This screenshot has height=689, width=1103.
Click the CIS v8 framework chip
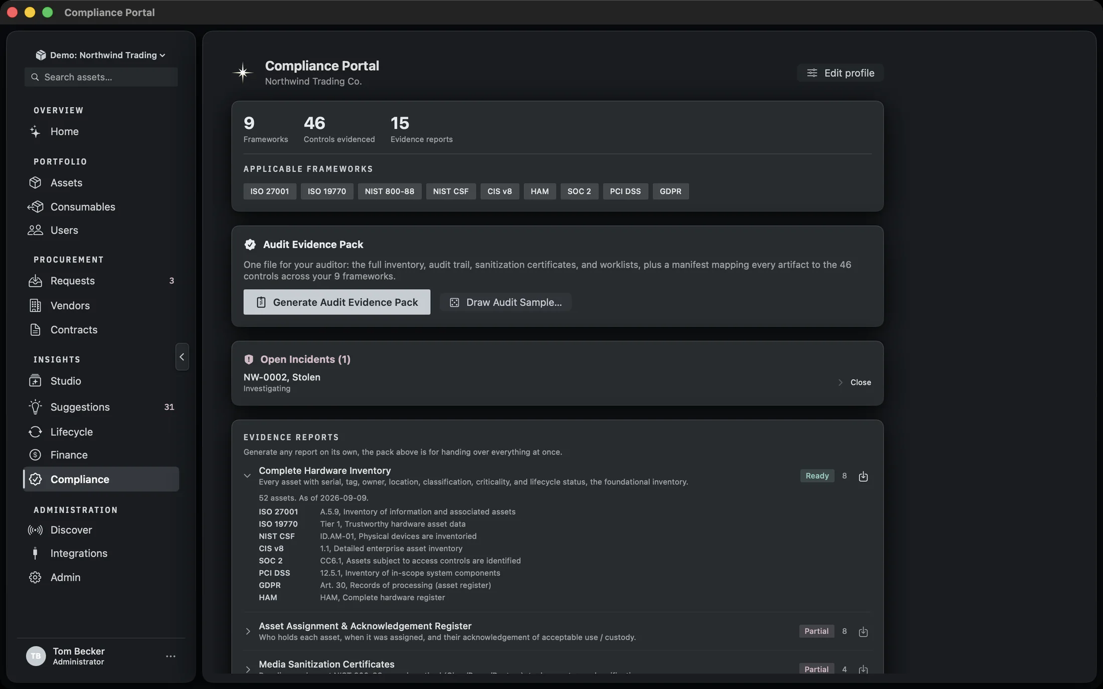click(x=499, y=191)
